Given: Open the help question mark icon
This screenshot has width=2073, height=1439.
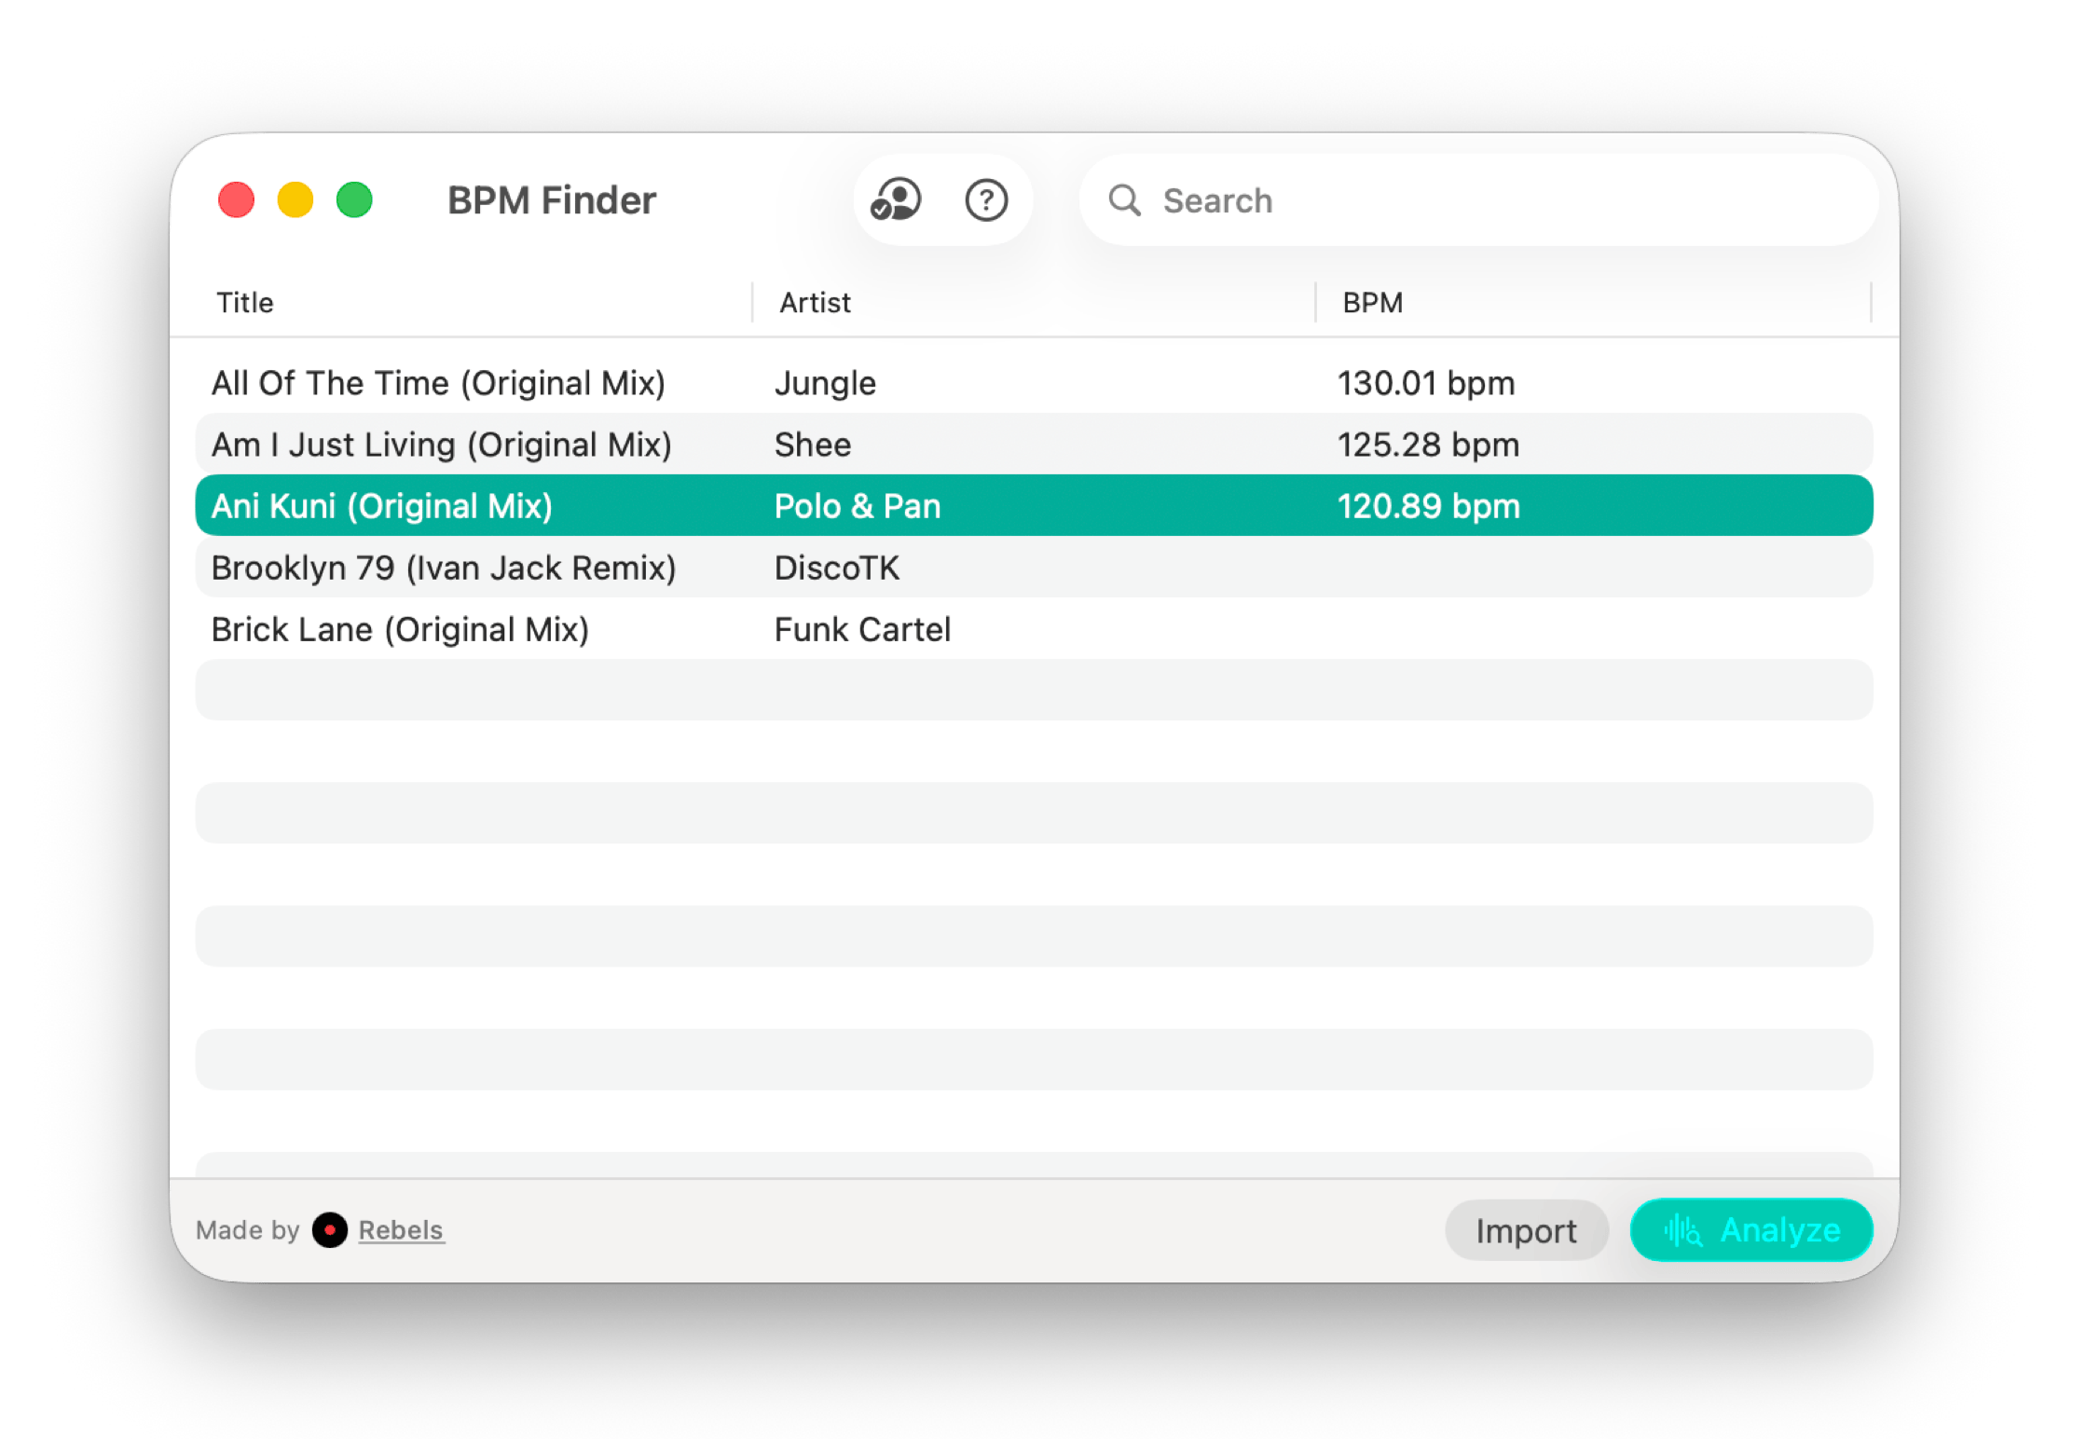Looking at the screenshot, I should (x=986, y=200).
